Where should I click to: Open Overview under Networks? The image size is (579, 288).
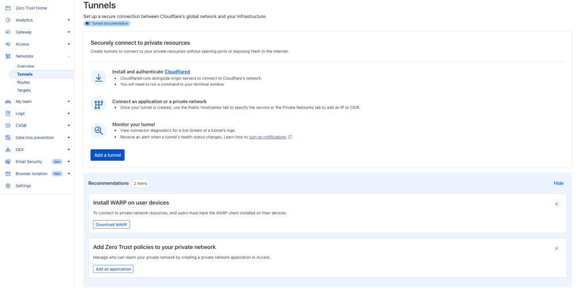click(25, 66)
